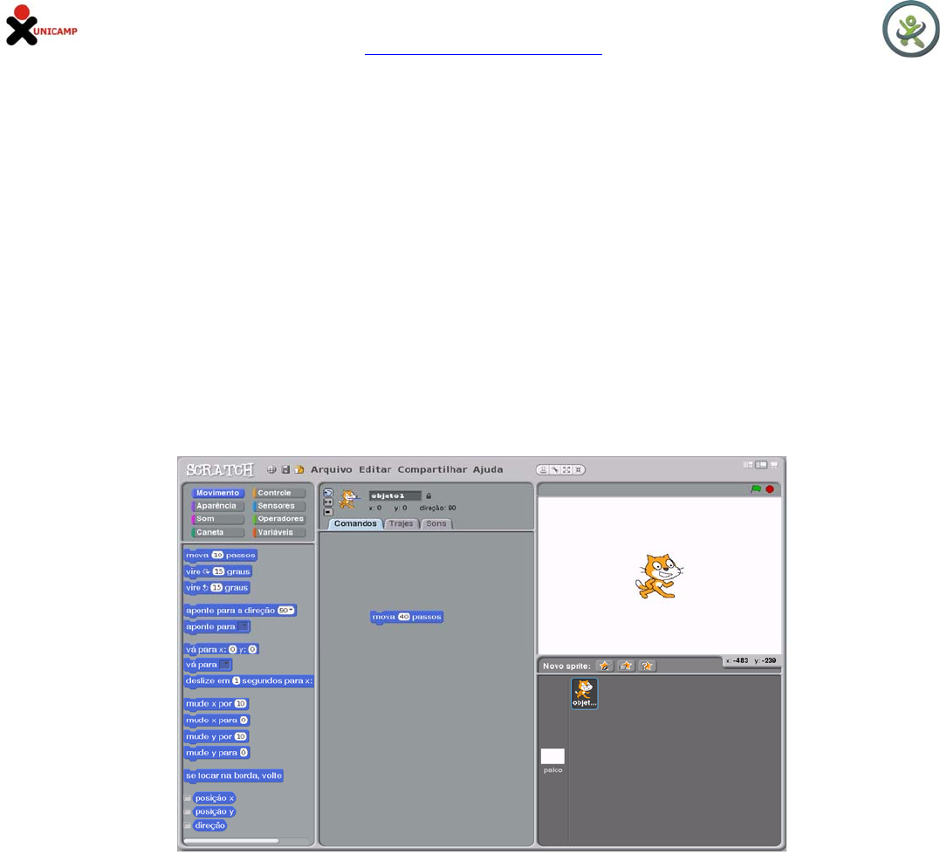Click the green flag to start
This screenshot has height=854, width=940.
[x=756, y=489]
